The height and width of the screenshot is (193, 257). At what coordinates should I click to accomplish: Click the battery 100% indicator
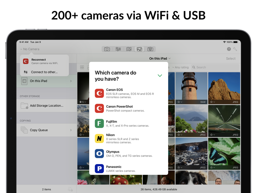click(x=232, y=42)
